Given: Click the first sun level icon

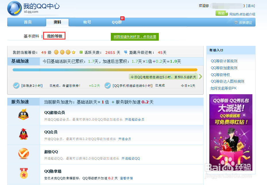Looking at the screenshot, I should [56, 52].
